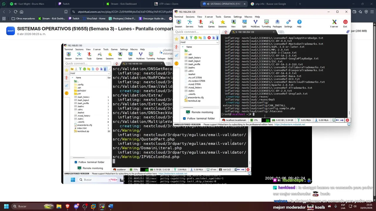
Task: Click the download file icon in SFTP toolbar
Action: tap(187, 38)
